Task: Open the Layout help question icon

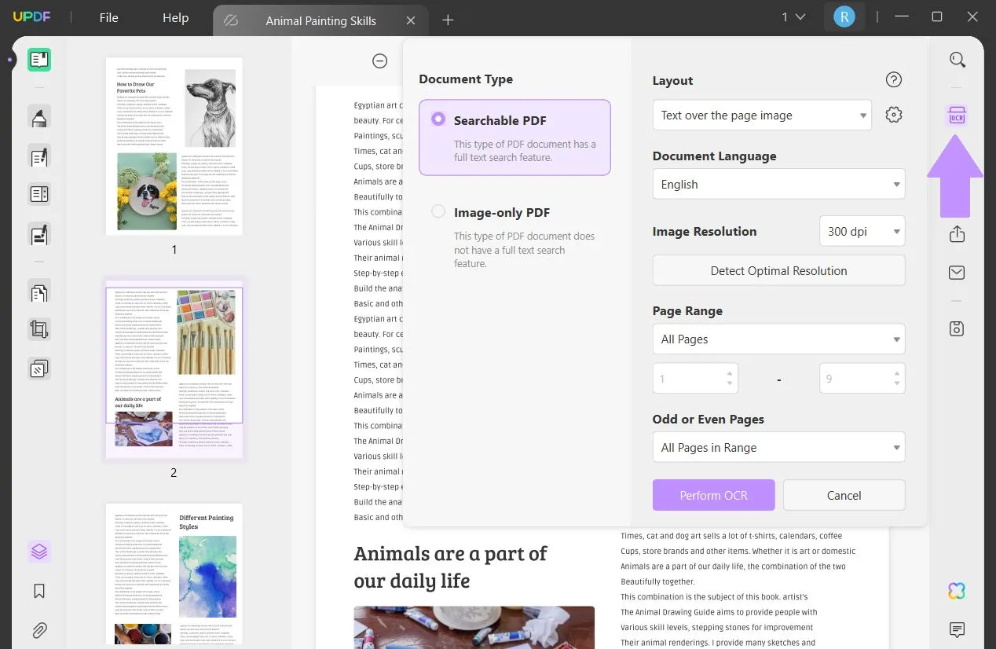Action: tap(893, 79)
